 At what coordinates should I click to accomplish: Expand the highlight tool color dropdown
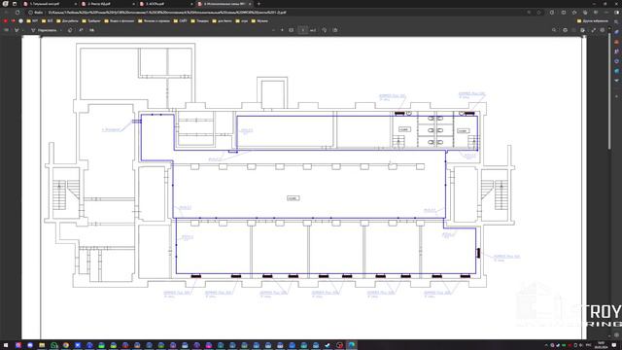pos(23,30)
